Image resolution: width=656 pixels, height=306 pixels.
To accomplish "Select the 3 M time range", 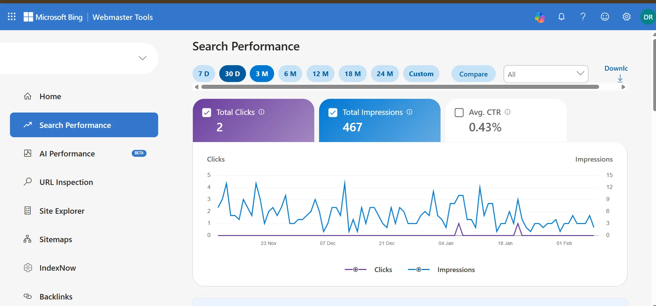I will (262, 74).
